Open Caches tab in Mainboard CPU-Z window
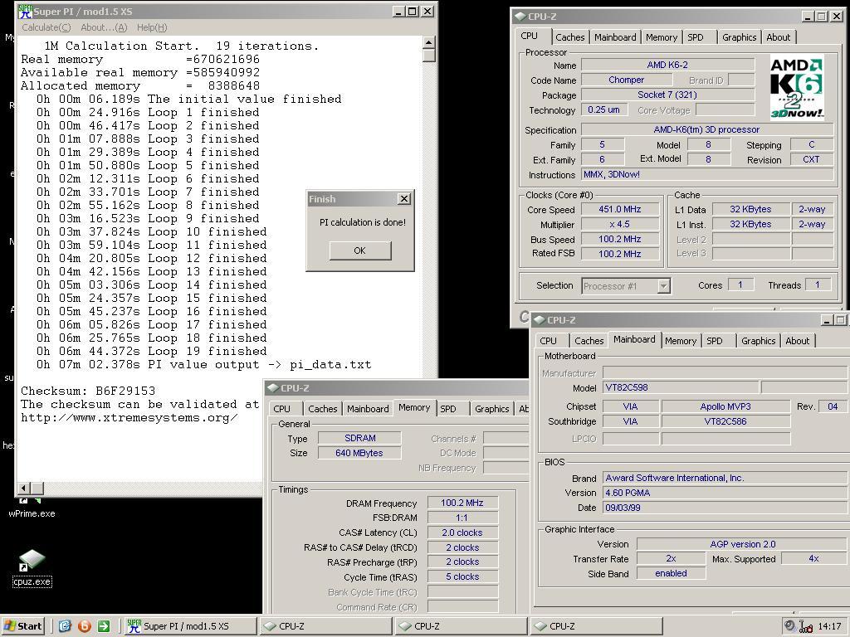 coord(589,341)
